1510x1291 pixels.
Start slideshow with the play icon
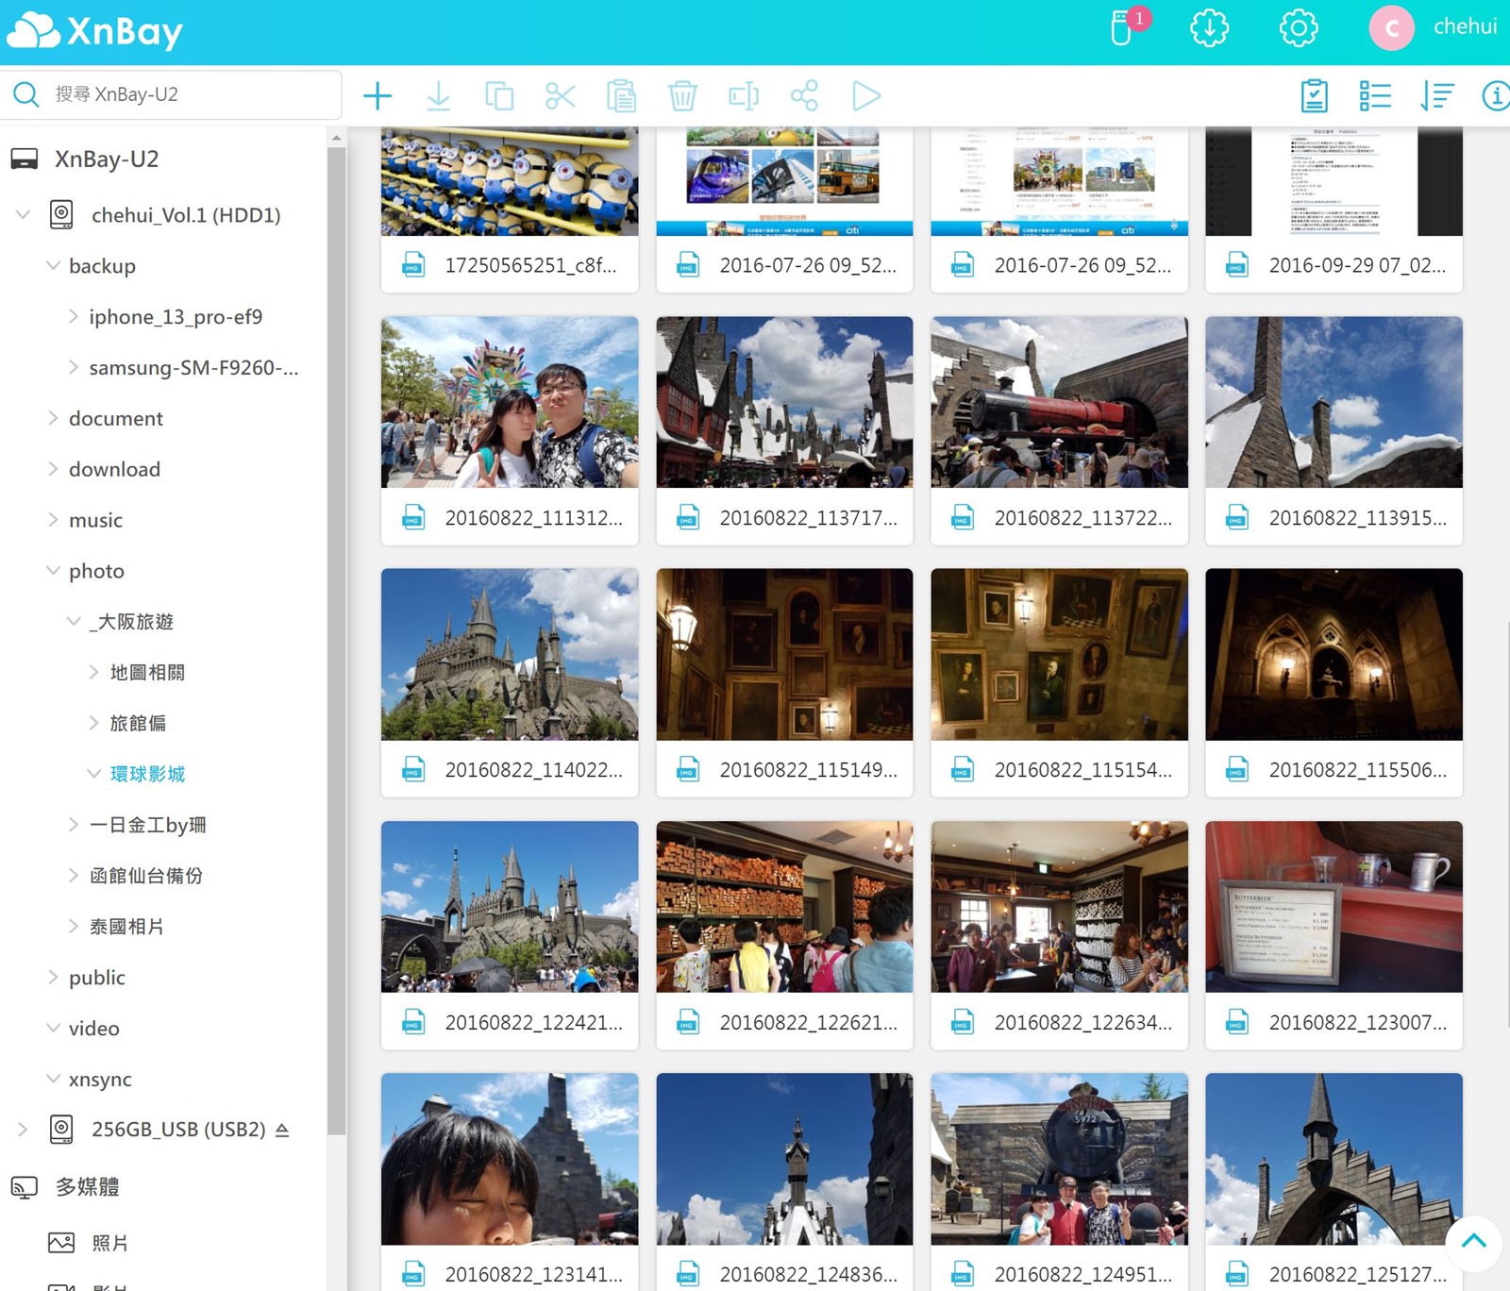[x=865, y=95]
